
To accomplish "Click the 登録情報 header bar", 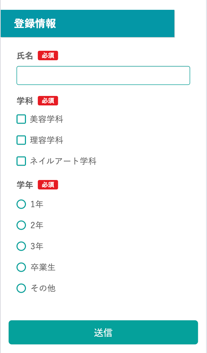I will point(88,23).
